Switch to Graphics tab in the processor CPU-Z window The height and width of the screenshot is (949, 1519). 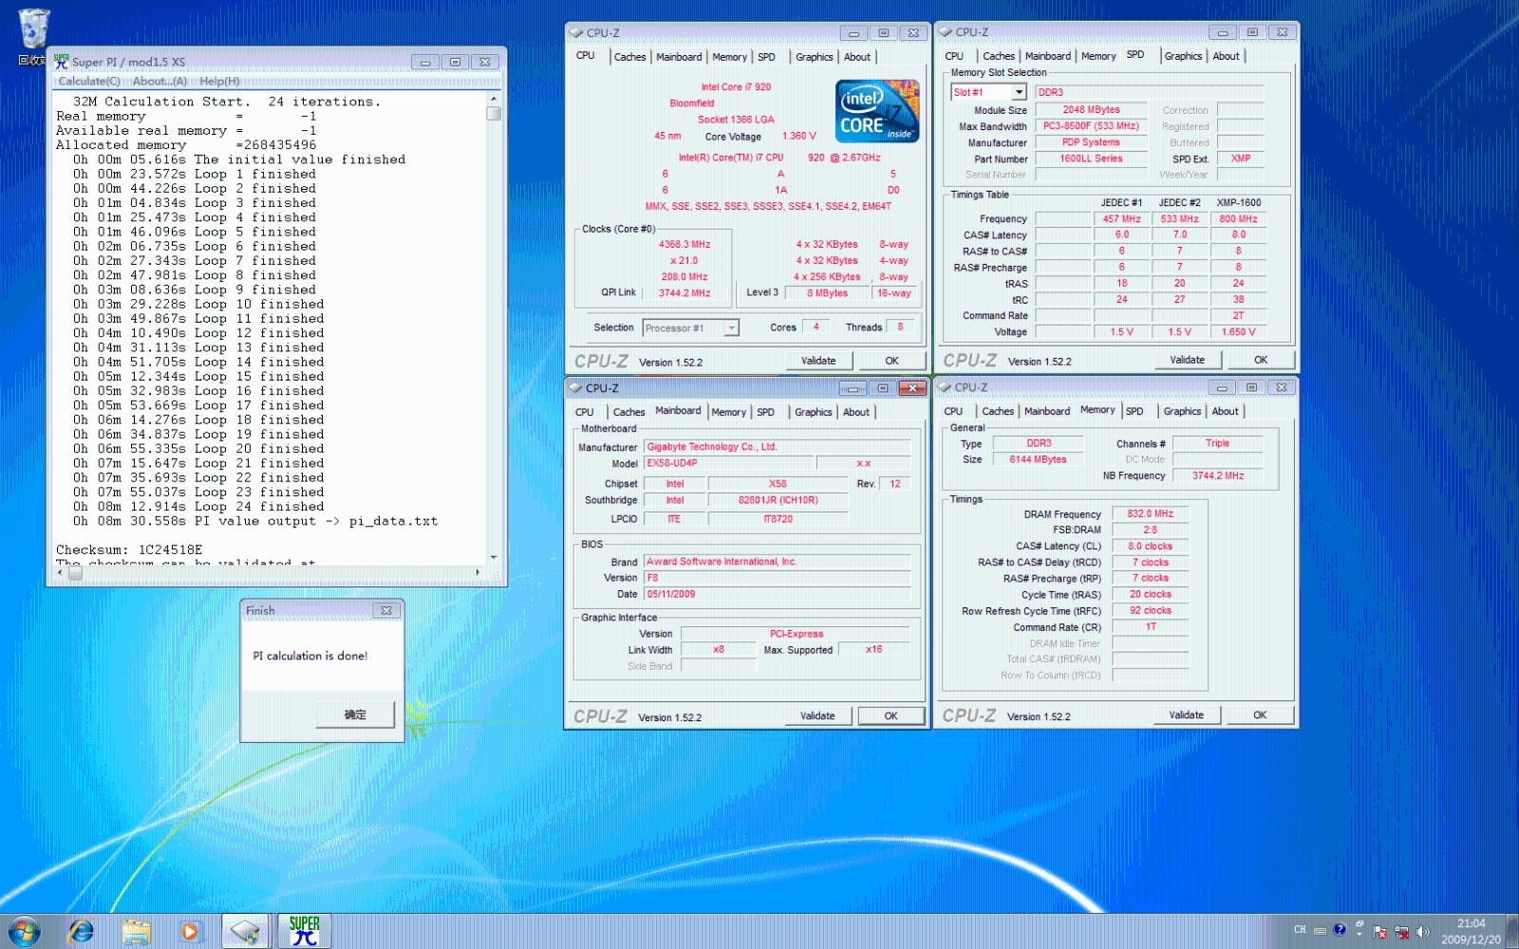(x=815, y=57)
